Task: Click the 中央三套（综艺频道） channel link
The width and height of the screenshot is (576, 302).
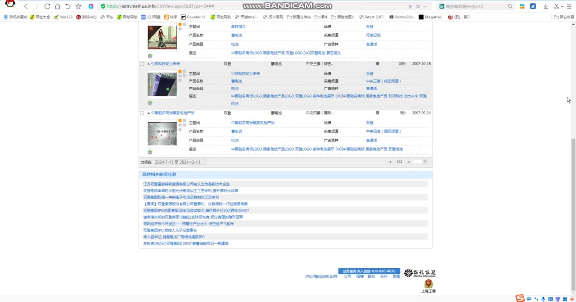Action: point(383,81)
